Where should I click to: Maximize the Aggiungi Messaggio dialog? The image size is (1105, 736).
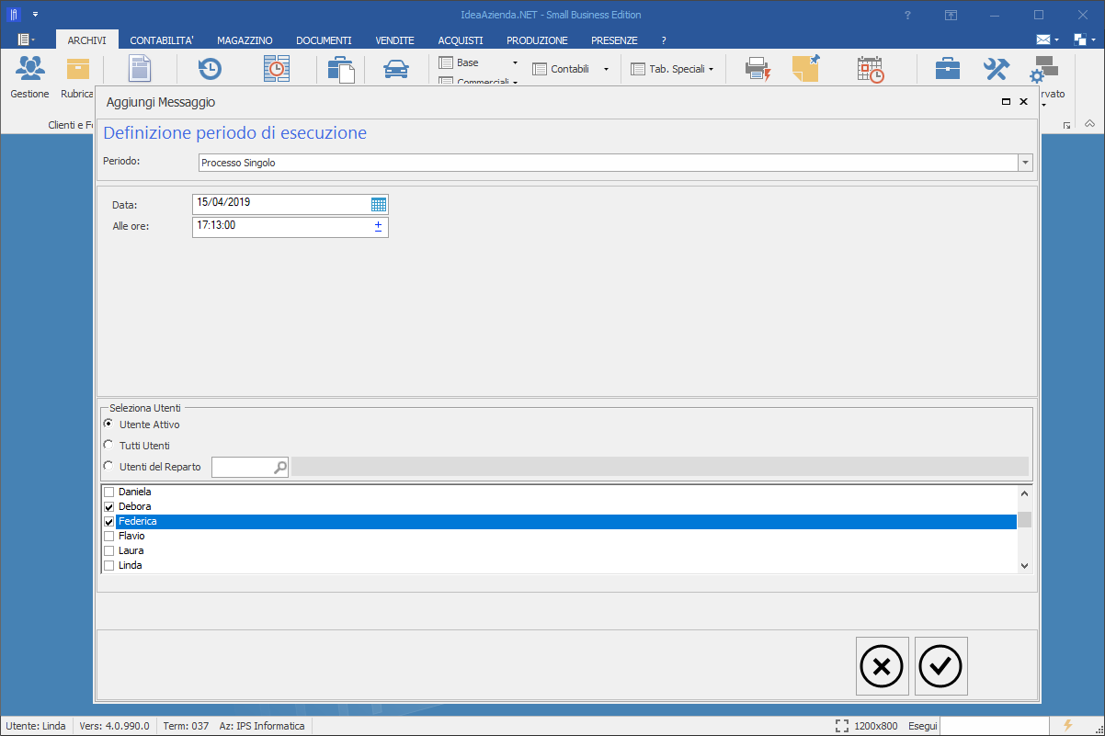[x=1007, y=102]
